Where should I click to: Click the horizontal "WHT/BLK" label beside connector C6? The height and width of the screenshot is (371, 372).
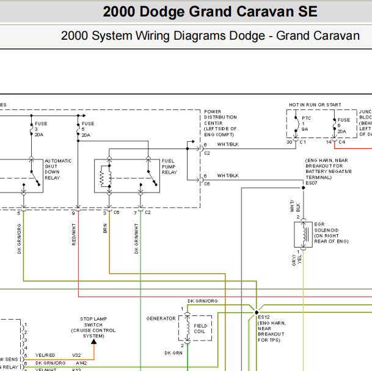pos(228,175)
